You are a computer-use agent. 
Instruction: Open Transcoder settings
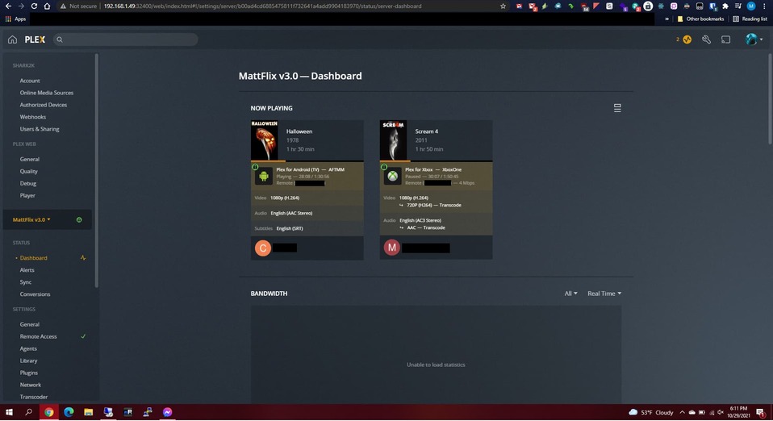coord(34,397)
